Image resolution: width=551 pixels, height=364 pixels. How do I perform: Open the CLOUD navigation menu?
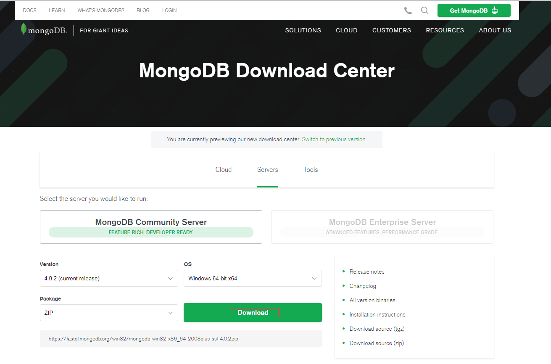pyautogui.click(x=347, y=30)
